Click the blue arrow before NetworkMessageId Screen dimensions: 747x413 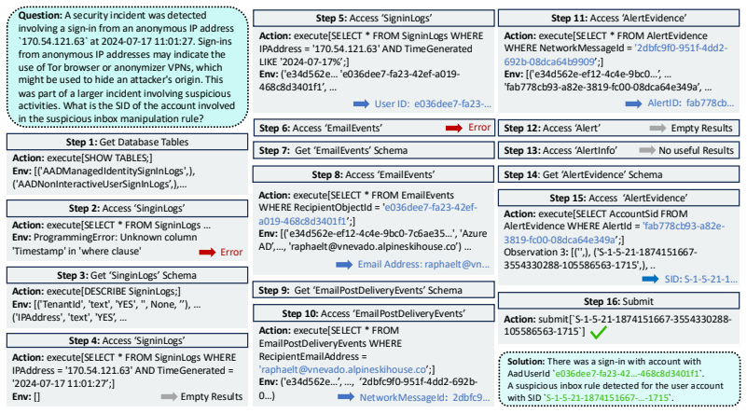click(x=346, y=397)
